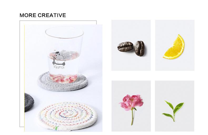208x135 pixels.
Task: Click the squirrel text on the glass
Action: pos(59,67)
